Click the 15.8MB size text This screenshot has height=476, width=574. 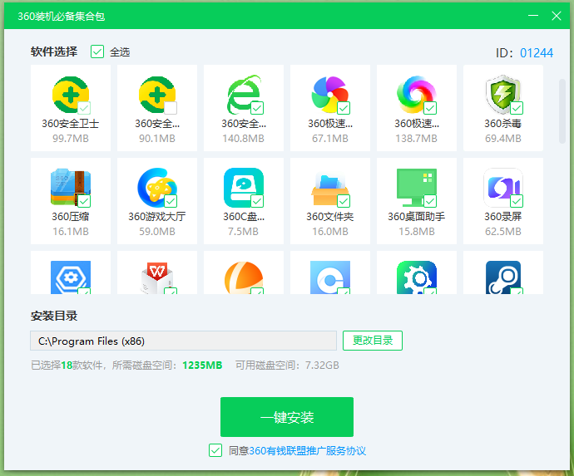pos(417,232)
